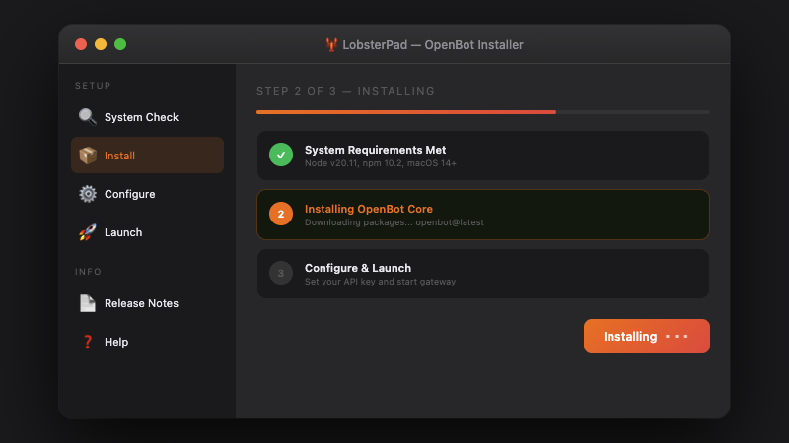This screenshot has width=789, height=443.
Task: Click the magnifying glass System Check icon
Action: coord(88,117)
